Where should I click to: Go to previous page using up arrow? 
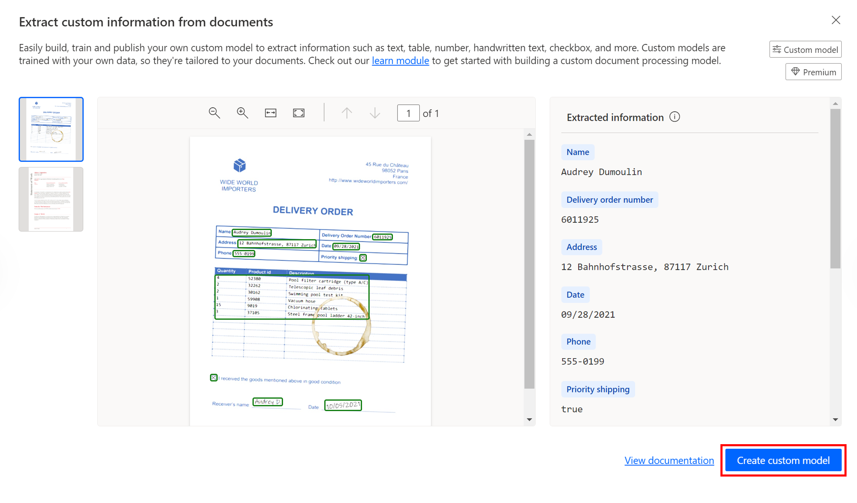coord(346,113)
